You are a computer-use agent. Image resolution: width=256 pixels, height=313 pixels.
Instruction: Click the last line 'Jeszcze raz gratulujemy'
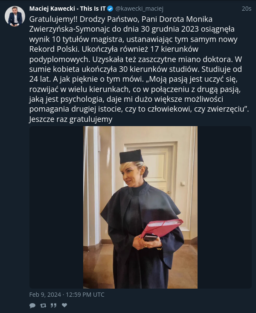click(71, 119)
